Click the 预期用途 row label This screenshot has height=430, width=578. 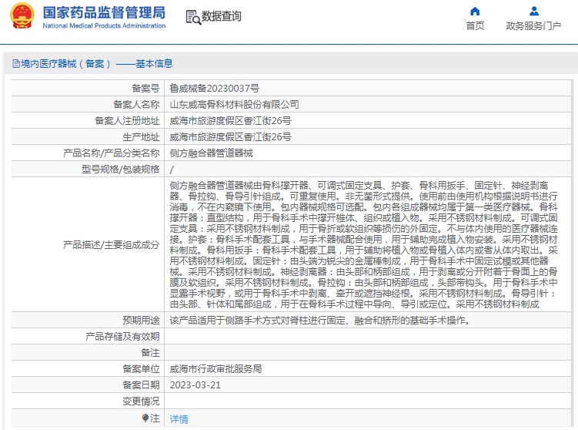coord(141,321)
